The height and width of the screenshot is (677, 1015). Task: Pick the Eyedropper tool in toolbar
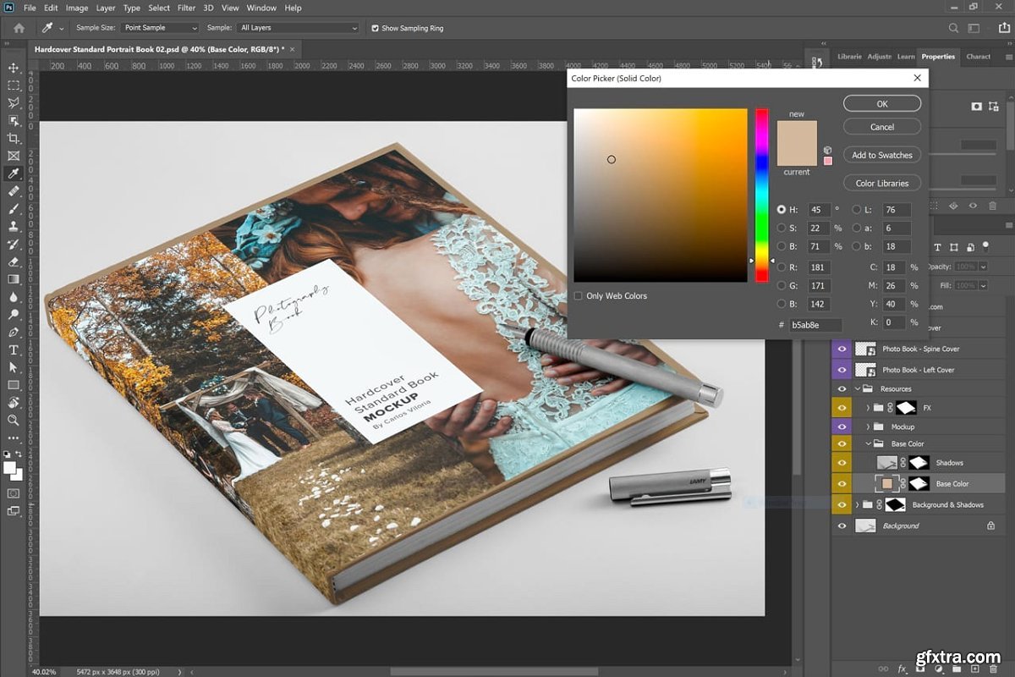[x=14, y=173]
